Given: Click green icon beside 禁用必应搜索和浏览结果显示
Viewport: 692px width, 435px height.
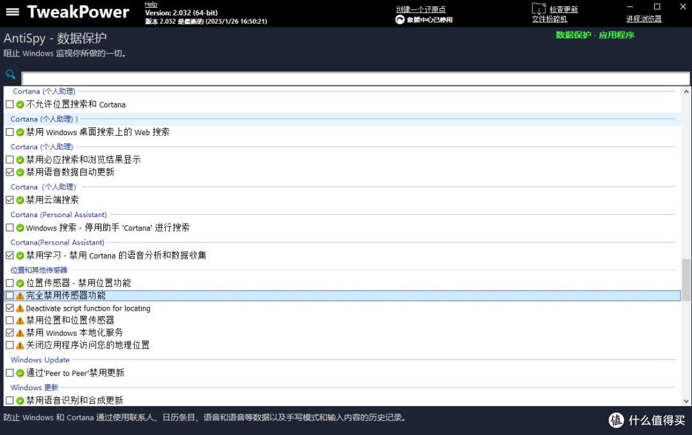Looking at the screenshot, I should pos(21,160).
